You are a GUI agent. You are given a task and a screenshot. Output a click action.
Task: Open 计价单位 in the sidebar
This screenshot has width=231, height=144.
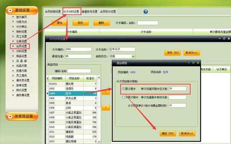22,27
